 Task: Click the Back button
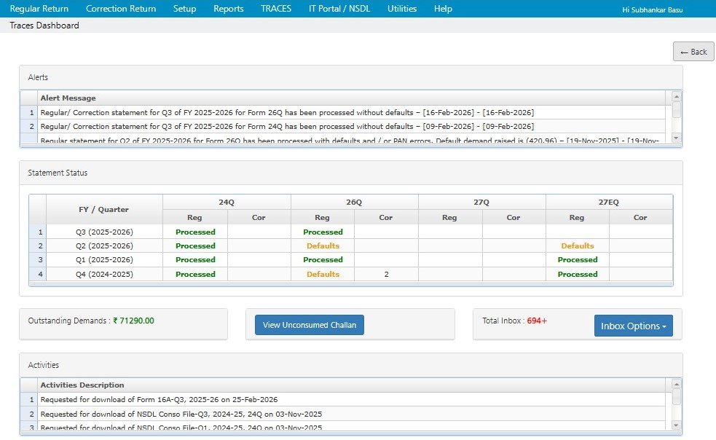[x=692, y=51]
